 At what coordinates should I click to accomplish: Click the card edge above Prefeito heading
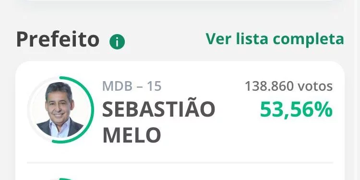pyautogui.click(x=180, y=0)
